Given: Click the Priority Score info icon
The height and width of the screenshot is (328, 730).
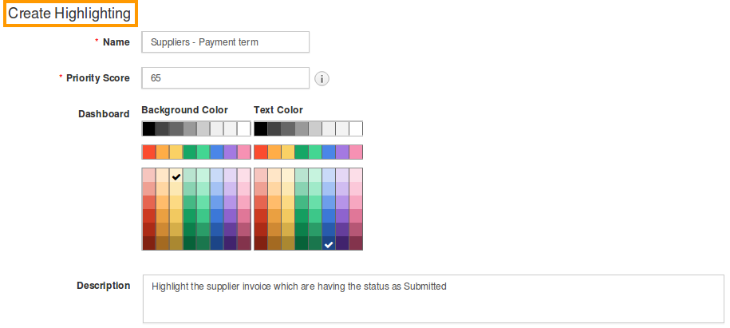Looking at the screenshot, I should coord(322,78).
